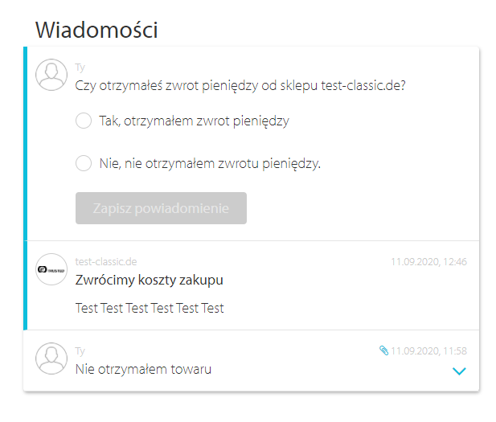
Task: Click the timestamp 11.09.2020, 11:58
Action: pyautogui.click(x=428, y=350)
